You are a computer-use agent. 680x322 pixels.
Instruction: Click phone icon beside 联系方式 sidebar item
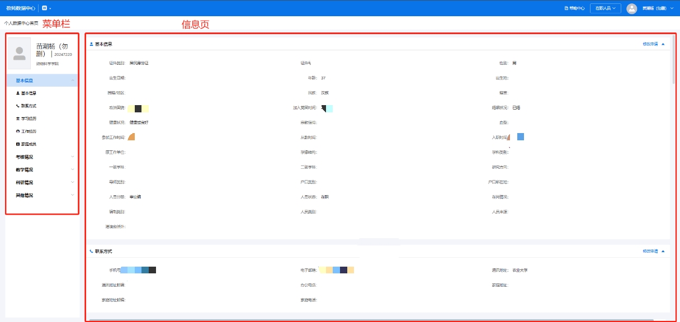18,106
